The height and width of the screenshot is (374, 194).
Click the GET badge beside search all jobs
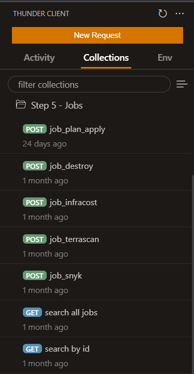(32, 313)
